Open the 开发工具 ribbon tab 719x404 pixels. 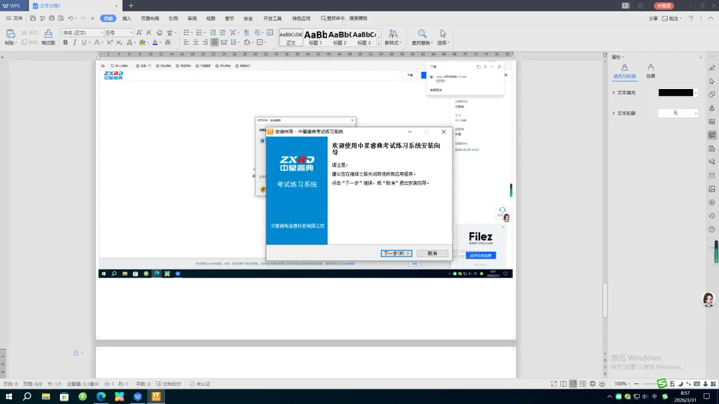pos(272,19)
